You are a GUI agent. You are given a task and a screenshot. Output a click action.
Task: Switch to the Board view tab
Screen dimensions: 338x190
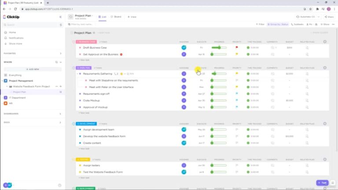116,17
